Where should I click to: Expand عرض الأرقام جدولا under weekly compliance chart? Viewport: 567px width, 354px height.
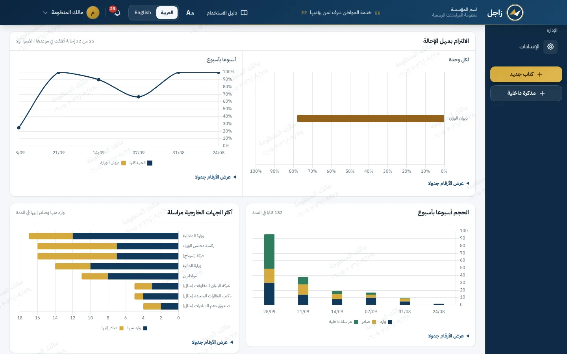(x=216, y=177)
